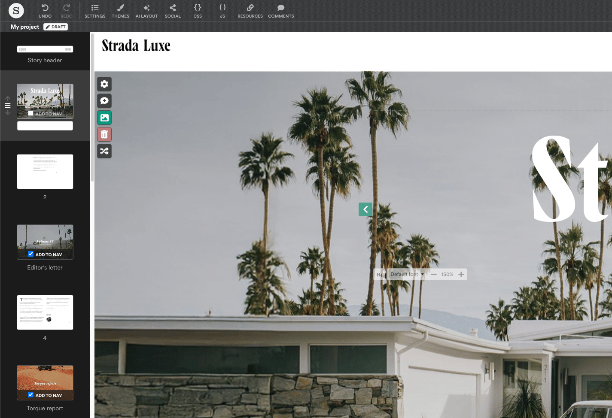Open the JS editor

[222, 11]
